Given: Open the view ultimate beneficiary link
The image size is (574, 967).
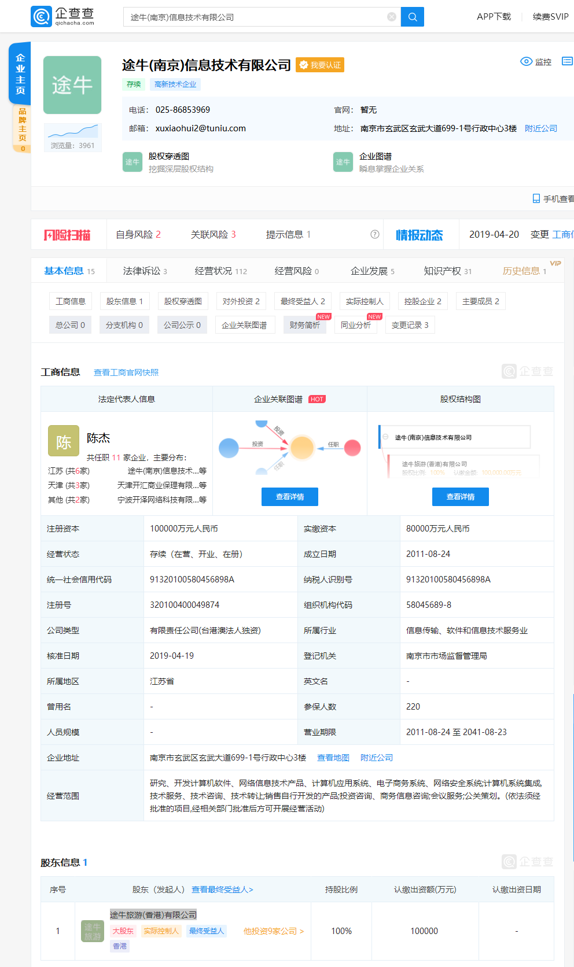Looking at the screenshot, I should [222, 890].
